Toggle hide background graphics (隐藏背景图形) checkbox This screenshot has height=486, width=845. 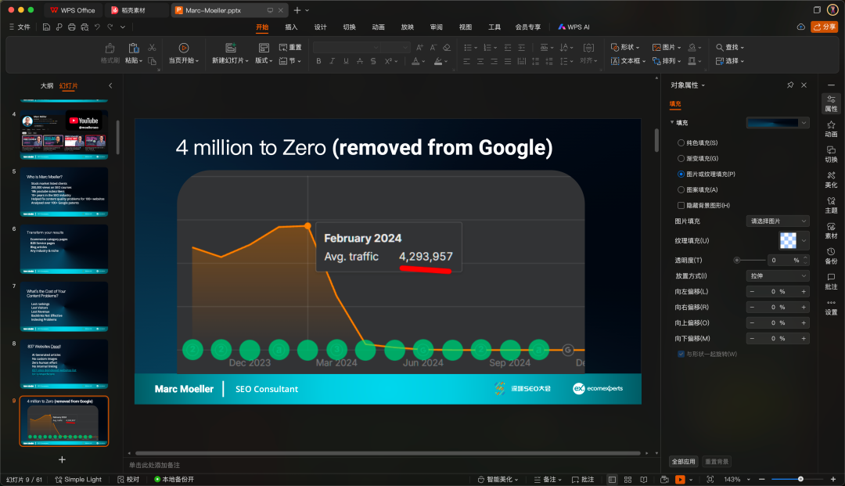[x=681, y=205]
